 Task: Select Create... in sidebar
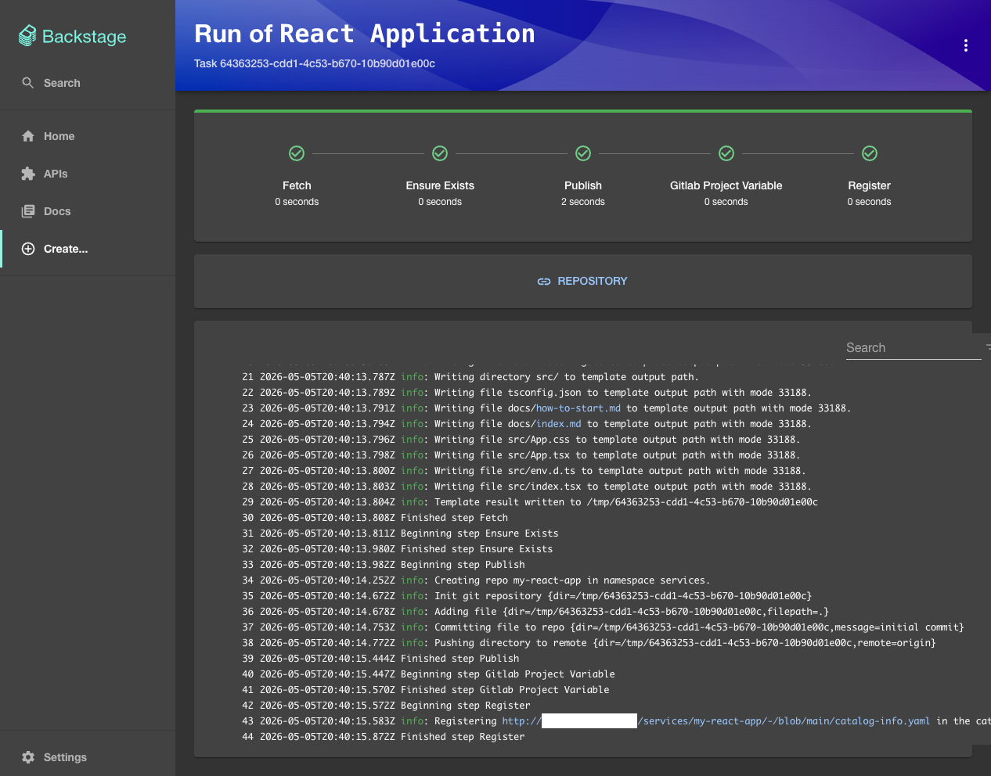pos(88,249)
